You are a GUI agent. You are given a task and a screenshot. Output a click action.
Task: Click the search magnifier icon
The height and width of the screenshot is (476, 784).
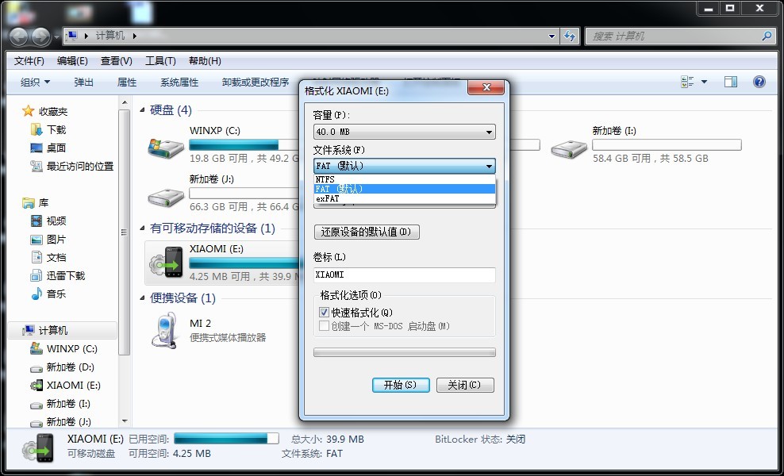pos(766,36)
